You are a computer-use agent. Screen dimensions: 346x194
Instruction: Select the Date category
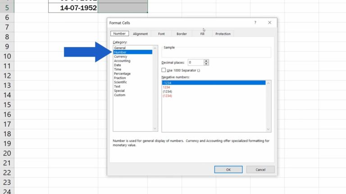click(118, 65)
